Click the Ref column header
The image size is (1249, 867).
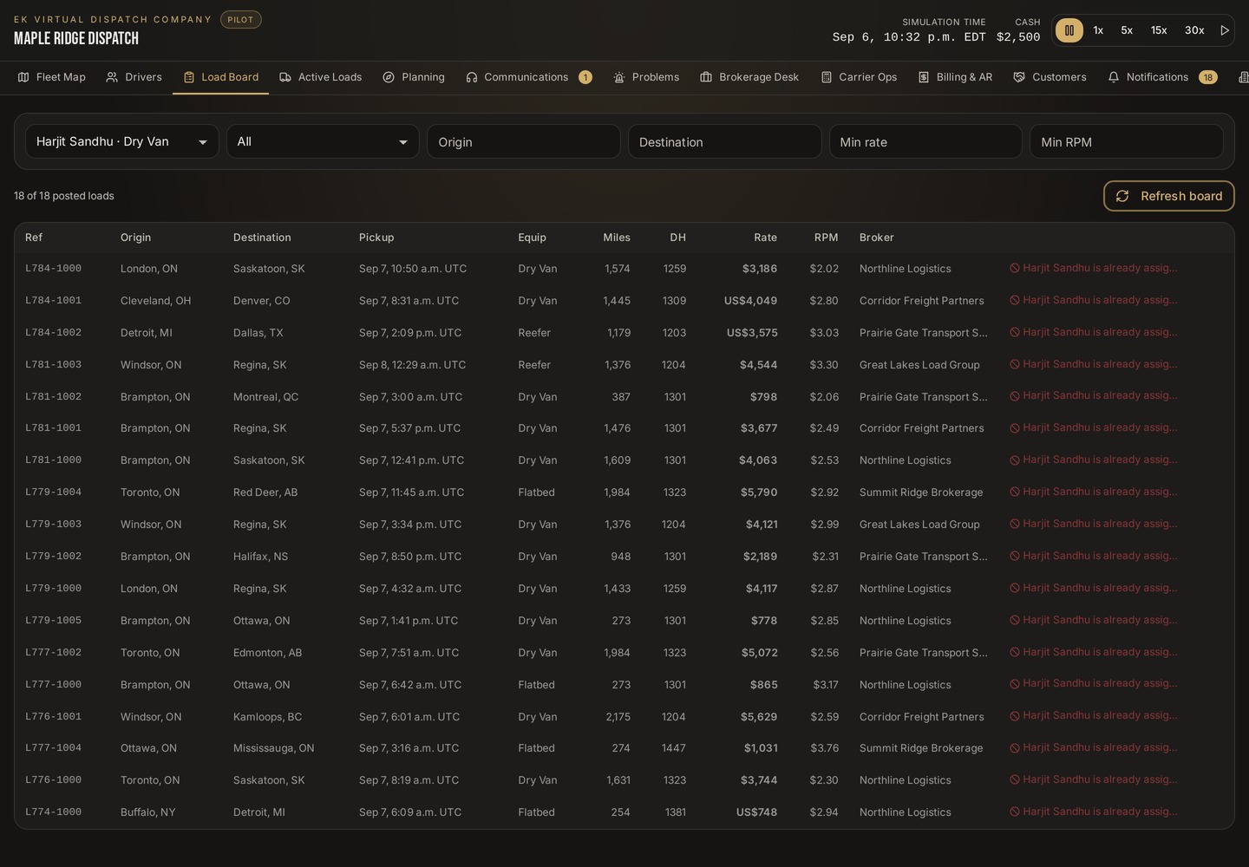pyautogui.click(x=34, y=238)
